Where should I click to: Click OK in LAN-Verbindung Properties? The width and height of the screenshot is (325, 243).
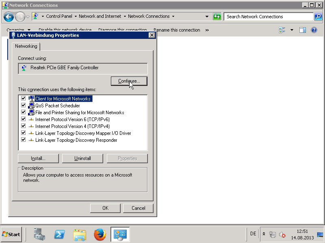point(105,208)
